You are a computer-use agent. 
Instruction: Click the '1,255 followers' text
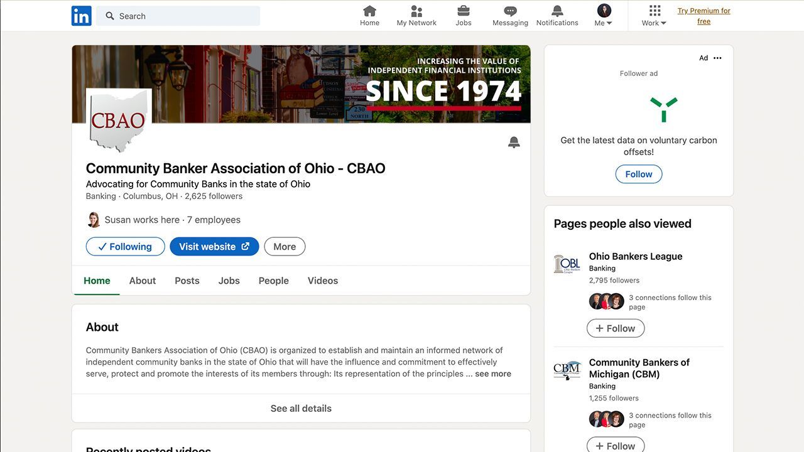pos(614,398)
